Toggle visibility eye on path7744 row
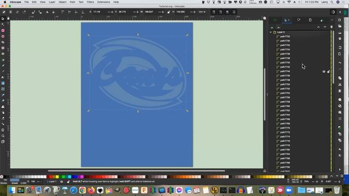Viewport: 349px width, 196px height. pyautogui.click(x=324, y=71)
